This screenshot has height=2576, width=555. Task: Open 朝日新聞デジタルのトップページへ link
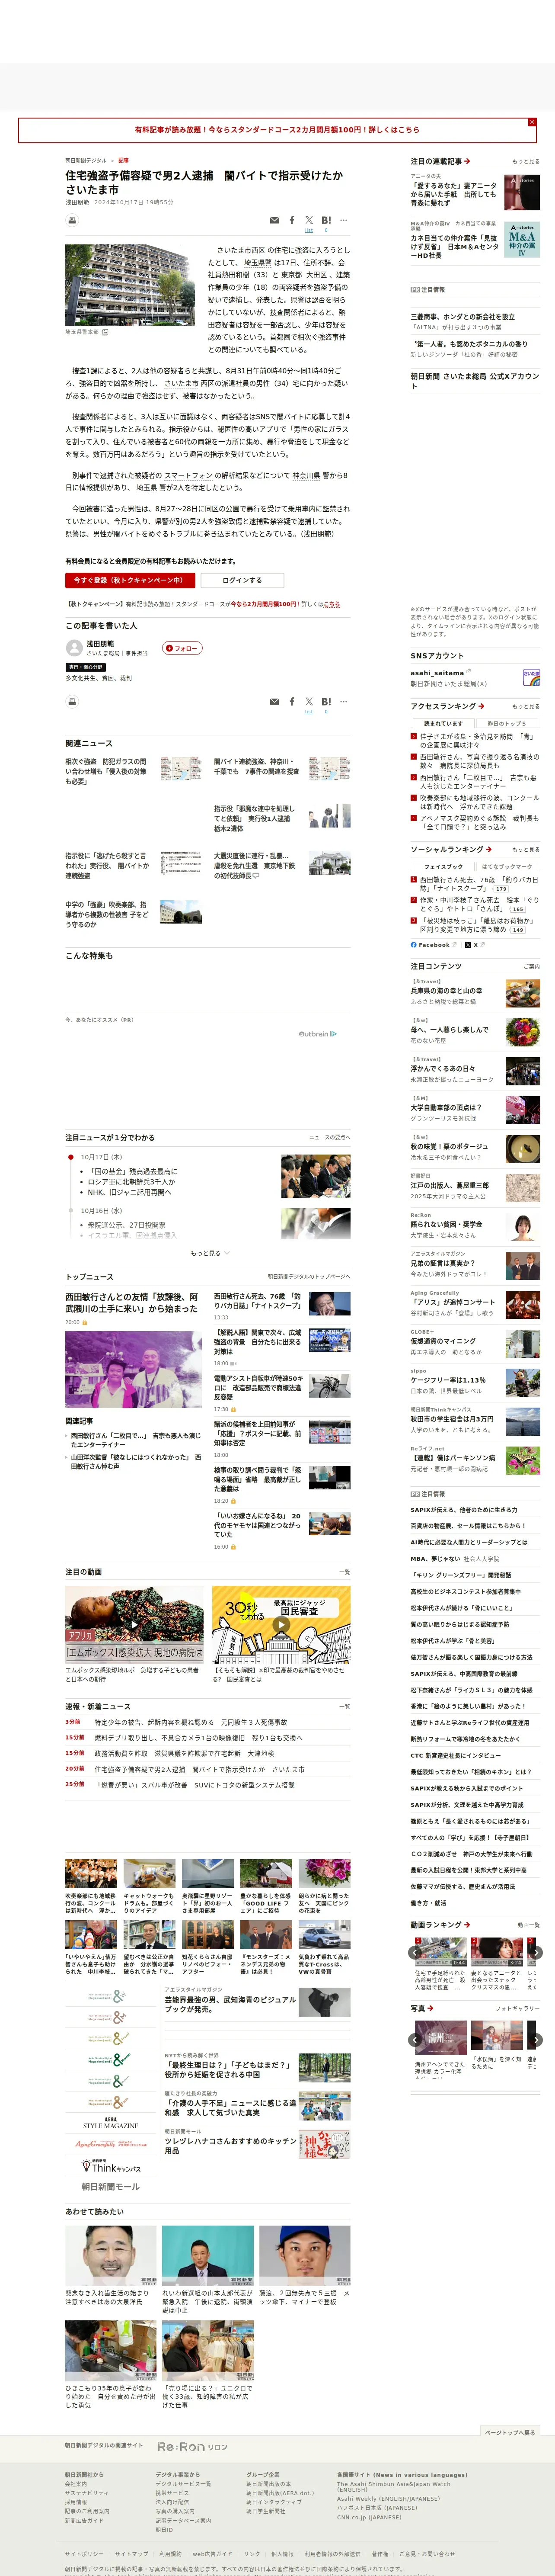pyautogui.click(x=309, y=1277)
